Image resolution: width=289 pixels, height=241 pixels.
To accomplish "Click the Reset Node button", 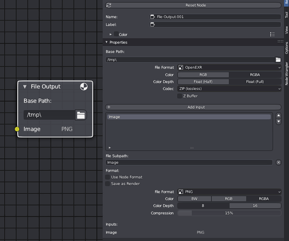I will 193,5.
